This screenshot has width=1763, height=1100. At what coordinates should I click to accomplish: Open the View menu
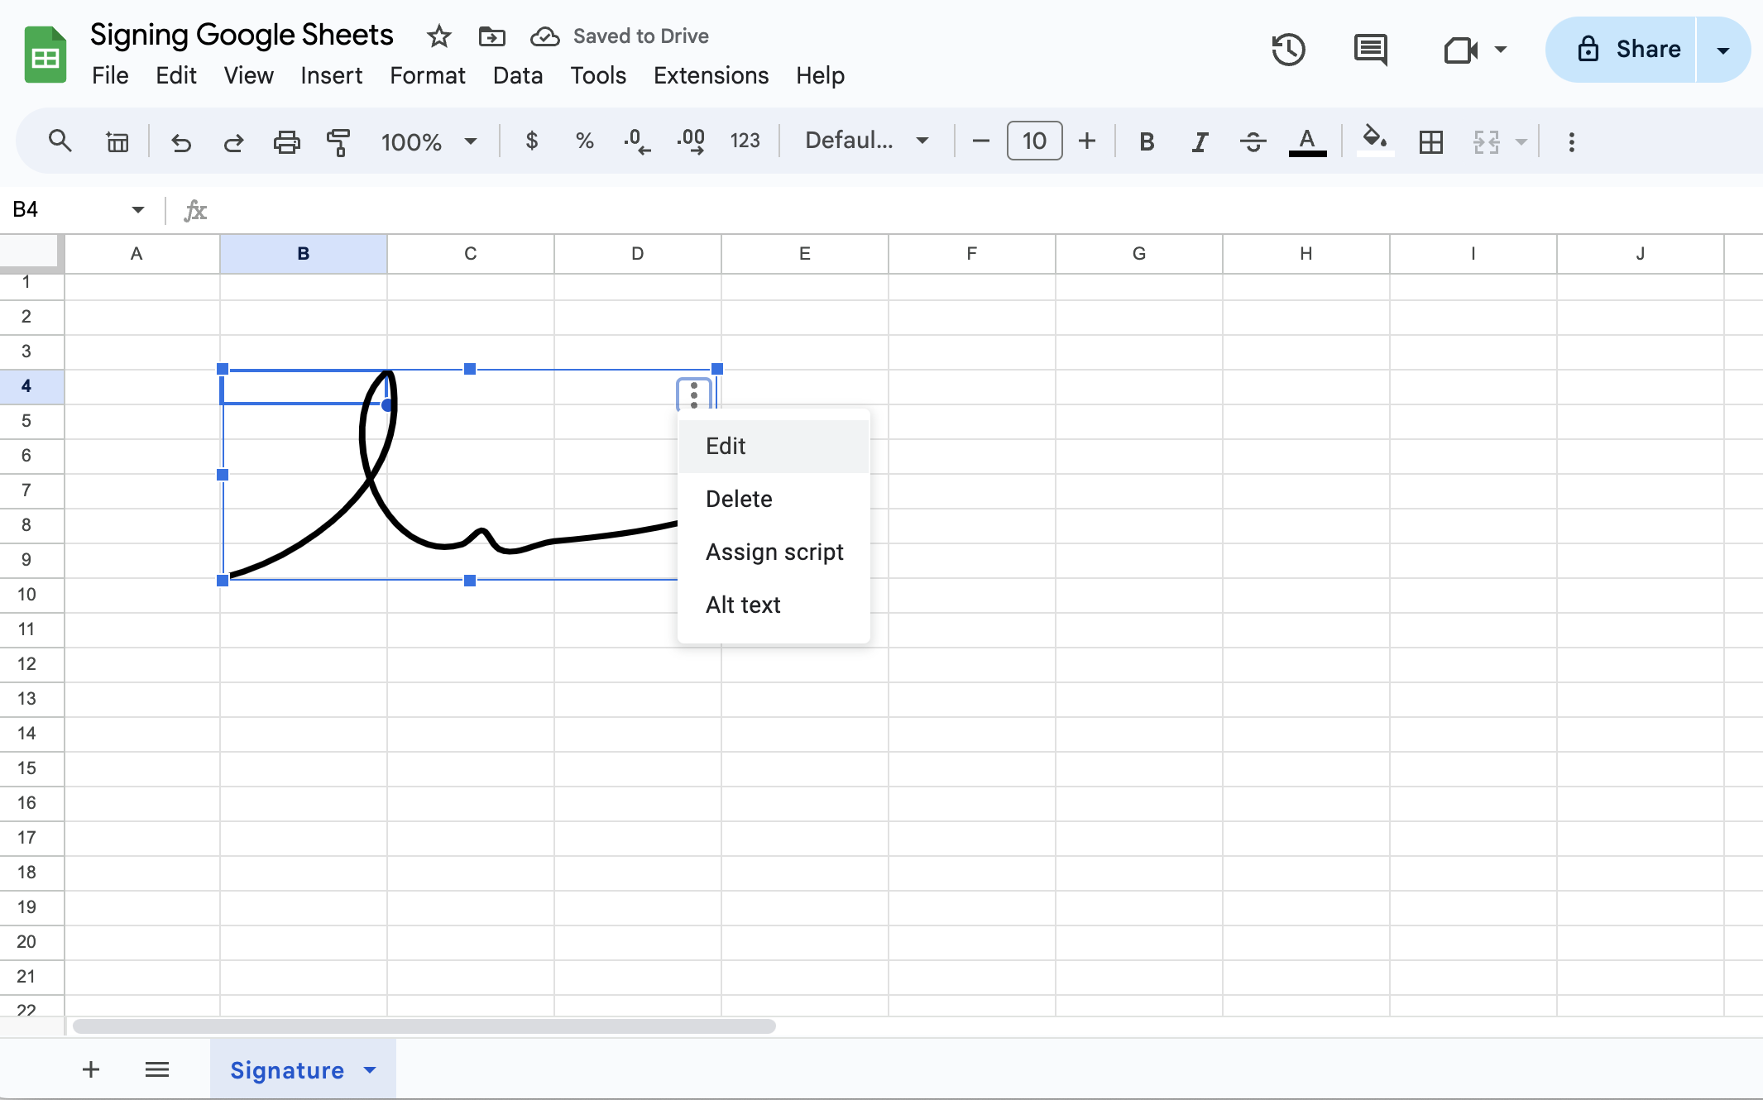point(248,75)
